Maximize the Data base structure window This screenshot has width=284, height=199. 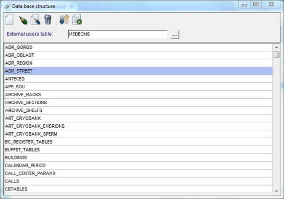256,4
